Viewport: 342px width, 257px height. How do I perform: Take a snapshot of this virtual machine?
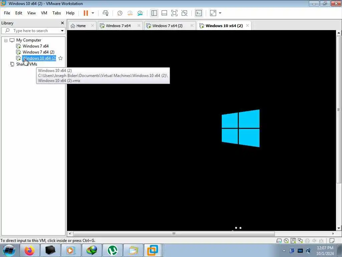(x=120, y=13)
